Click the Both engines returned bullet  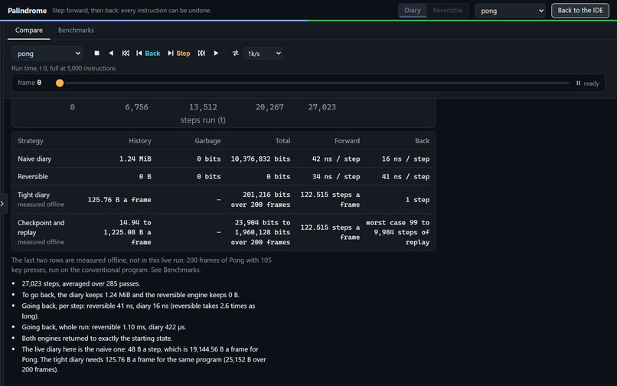point(96,338)
